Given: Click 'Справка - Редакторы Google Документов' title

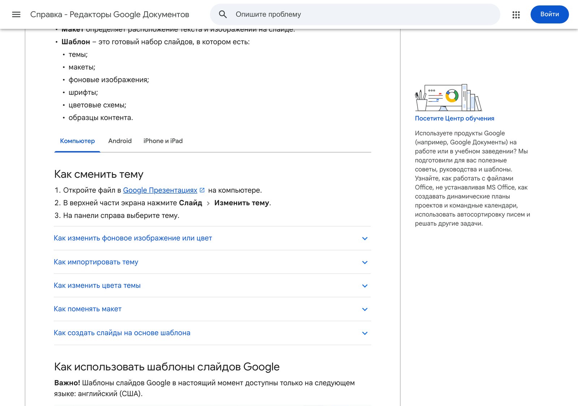Looking at the screenshot, I should (110, 14).
